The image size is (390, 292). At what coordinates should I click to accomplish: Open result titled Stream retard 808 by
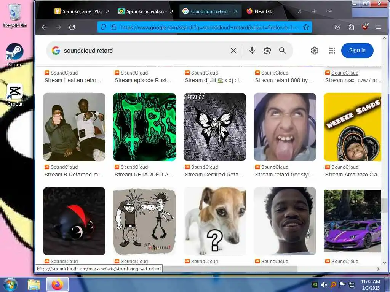[285, 80]
